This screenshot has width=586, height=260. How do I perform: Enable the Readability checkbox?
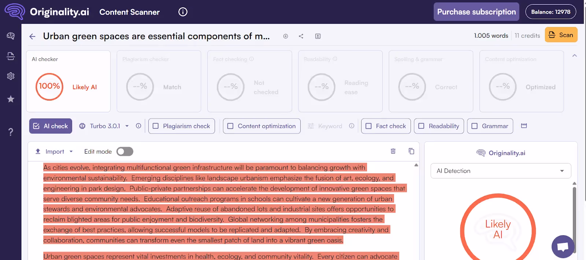tap(421, 126)
